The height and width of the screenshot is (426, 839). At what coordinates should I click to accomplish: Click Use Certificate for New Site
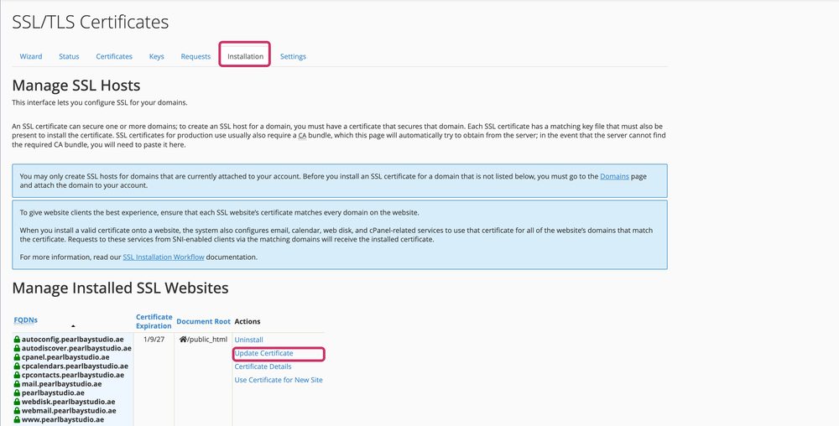click(279, 380)
